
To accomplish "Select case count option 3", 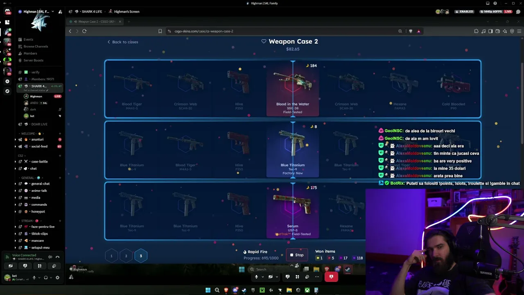I will [x=141, y=256].
